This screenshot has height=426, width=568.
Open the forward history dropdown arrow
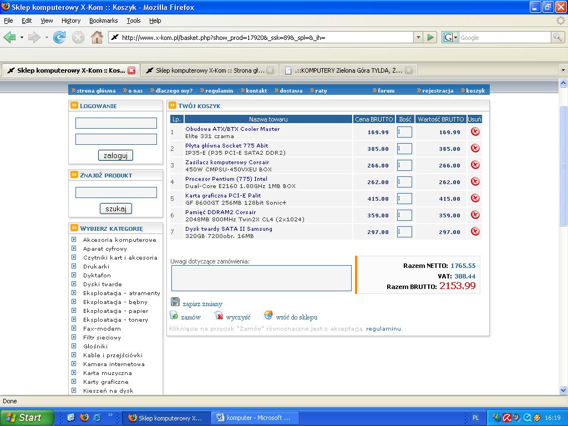47,37
